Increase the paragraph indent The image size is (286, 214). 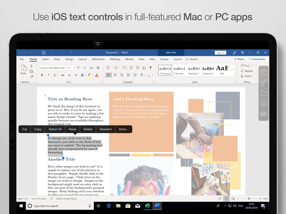coord(138,68)
